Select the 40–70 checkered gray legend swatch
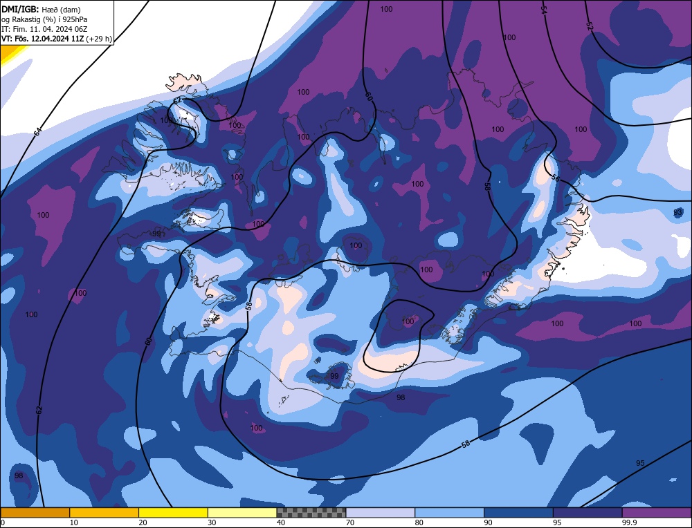This screenshot has height=528, width=692. click(311, 513)
